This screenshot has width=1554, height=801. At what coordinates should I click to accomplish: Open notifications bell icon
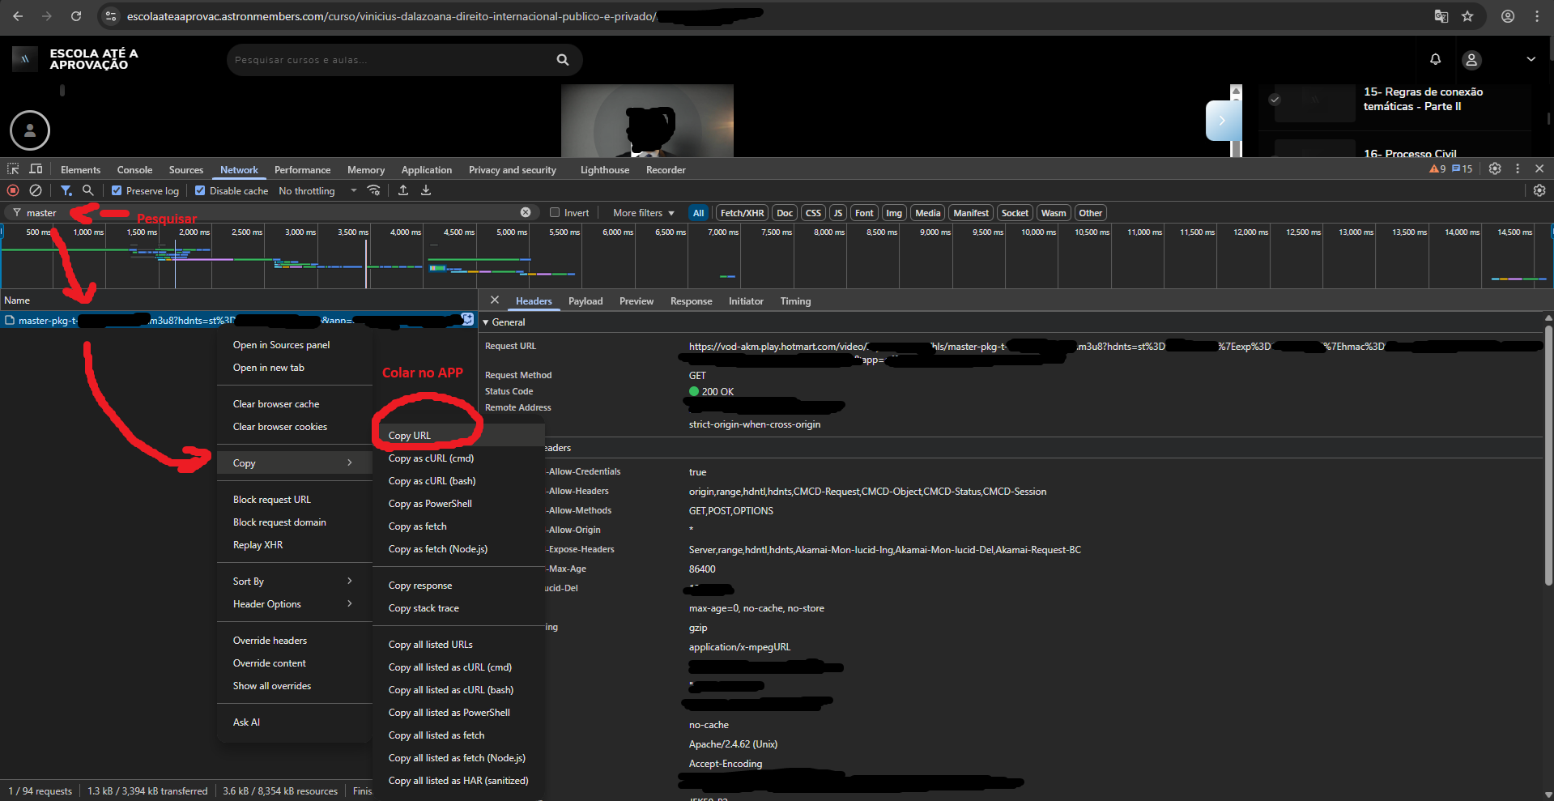point(1435,59)
